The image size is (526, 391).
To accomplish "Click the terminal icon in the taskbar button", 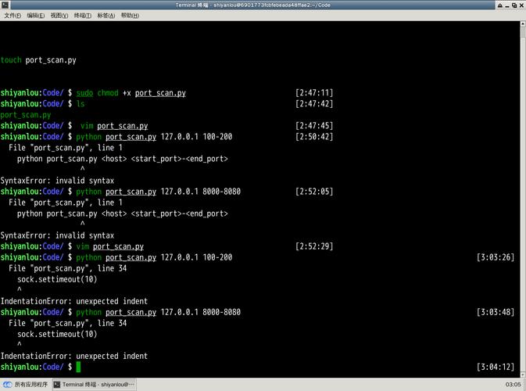I will (57, 385).
